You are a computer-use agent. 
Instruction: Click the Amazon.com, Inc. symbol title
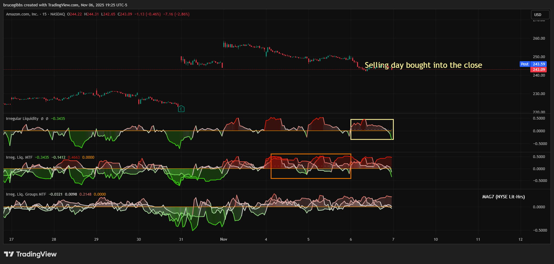click(x=22, y=14)
